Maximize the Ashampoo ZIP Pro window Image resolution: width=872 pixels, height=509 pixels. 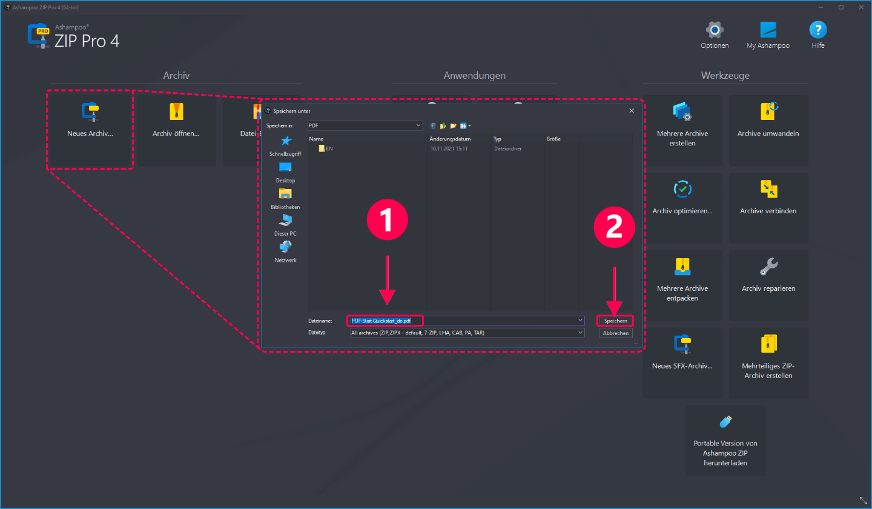841,7
